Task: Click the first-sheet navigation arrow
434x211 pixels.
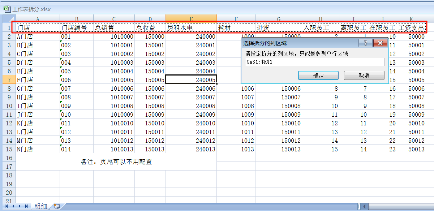Action: [x=7, y=206]
